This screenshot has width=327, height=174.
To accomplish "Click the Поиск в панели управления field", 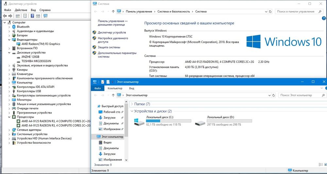I will [299, 12].
